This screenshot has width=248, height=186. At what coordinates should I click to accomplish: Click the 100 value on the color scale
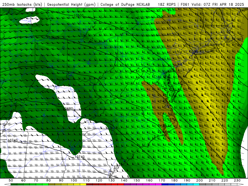[x=74, y=180]
